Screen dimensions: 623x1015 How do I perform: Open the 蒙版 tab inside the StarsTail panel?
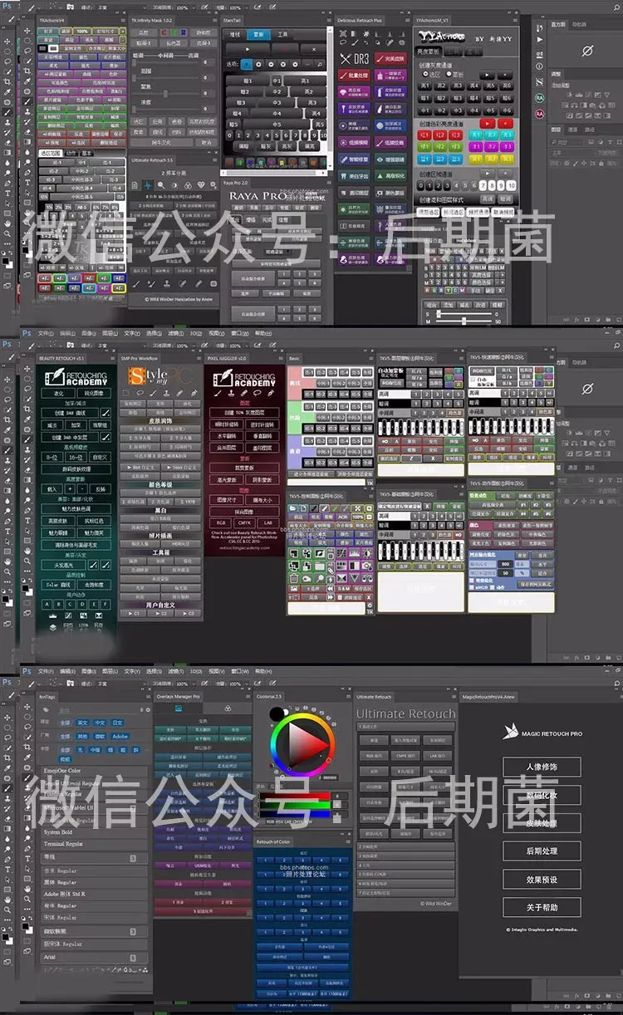point(259,36)
